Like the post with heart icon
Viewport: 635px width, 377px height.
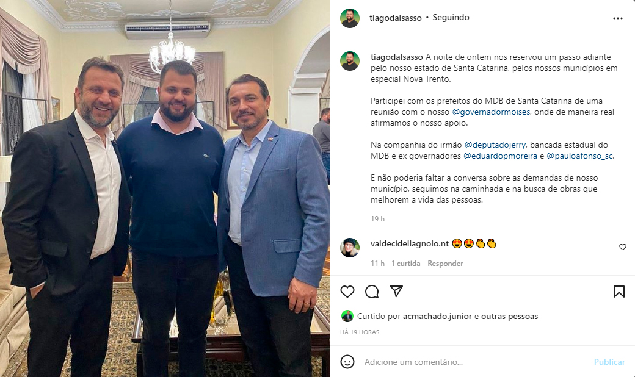tap(347, 292)
